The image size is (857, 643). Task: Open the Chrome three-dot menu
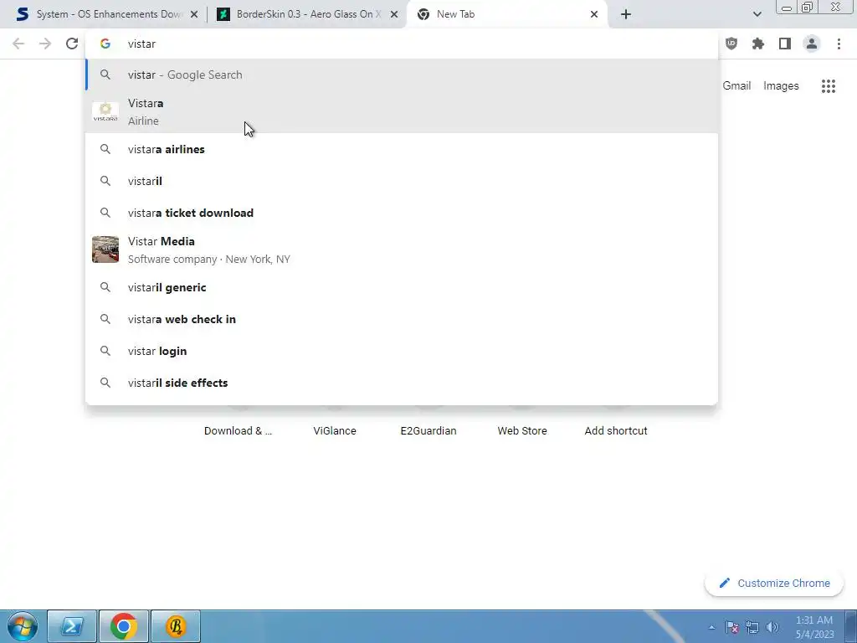pos(839,44)
